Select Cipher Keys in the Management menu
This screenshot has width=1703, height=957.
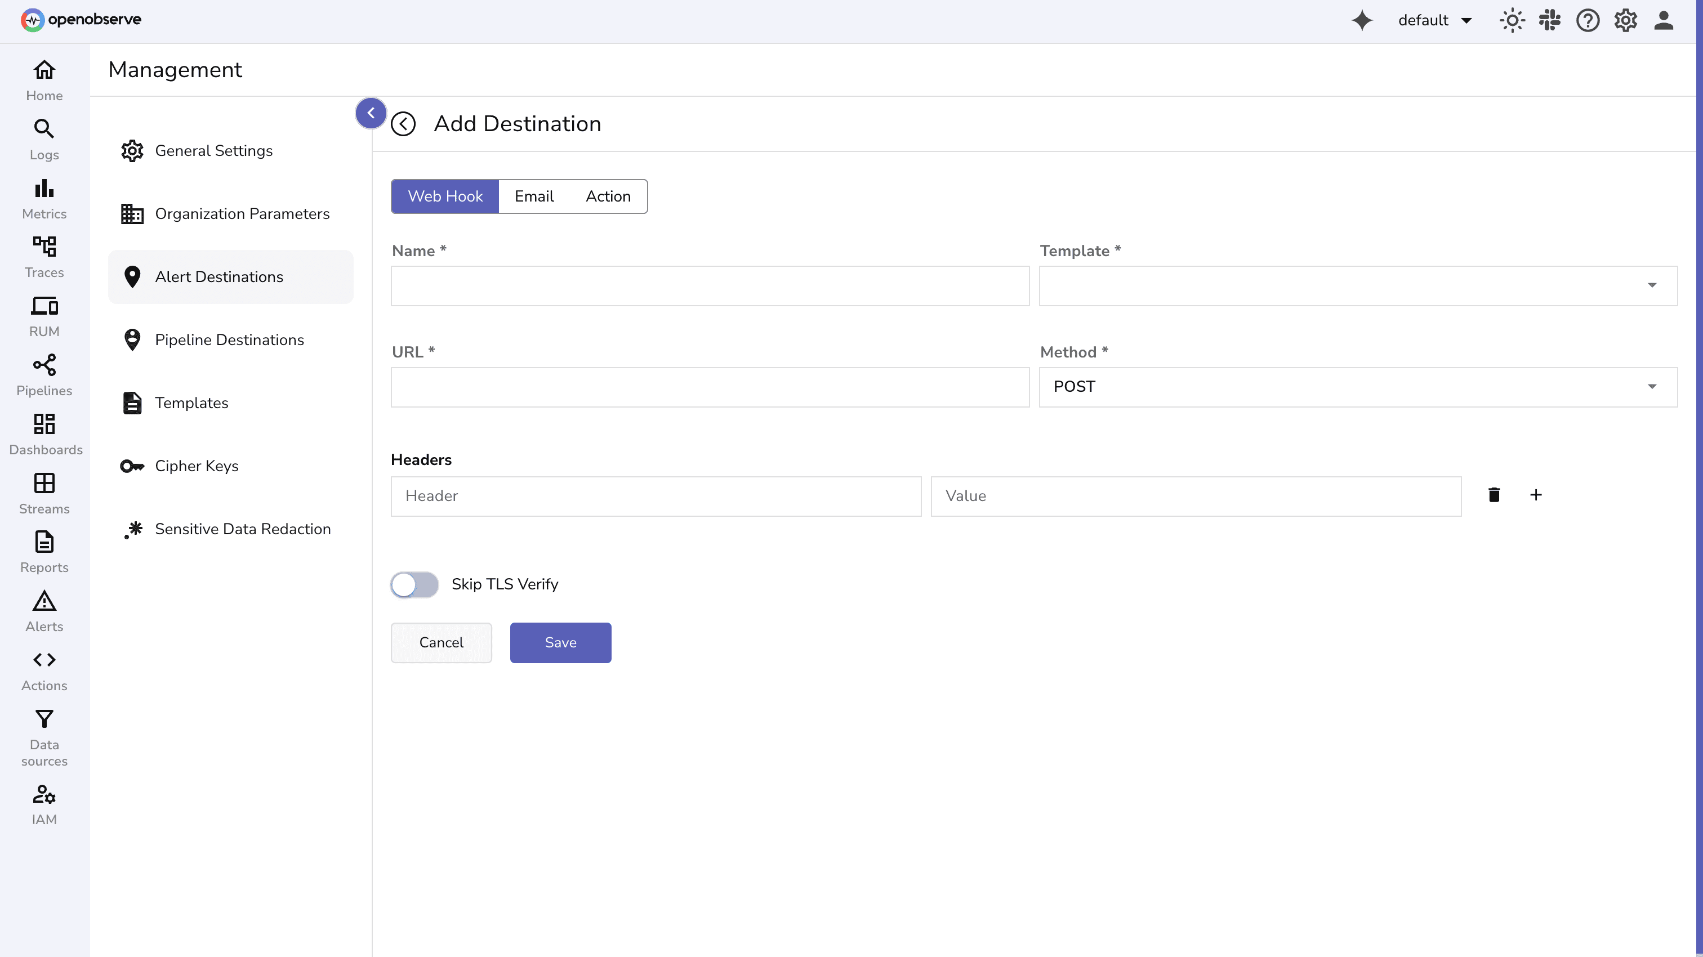197,466
